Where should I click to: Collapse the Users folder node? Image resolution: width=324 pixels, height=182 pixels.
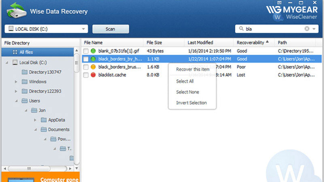tap(16, 101)
